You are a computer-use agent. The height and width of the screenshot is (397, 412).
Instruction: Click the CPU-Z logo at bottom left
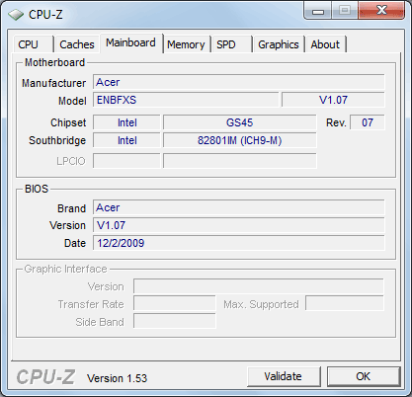pos(45,377)
